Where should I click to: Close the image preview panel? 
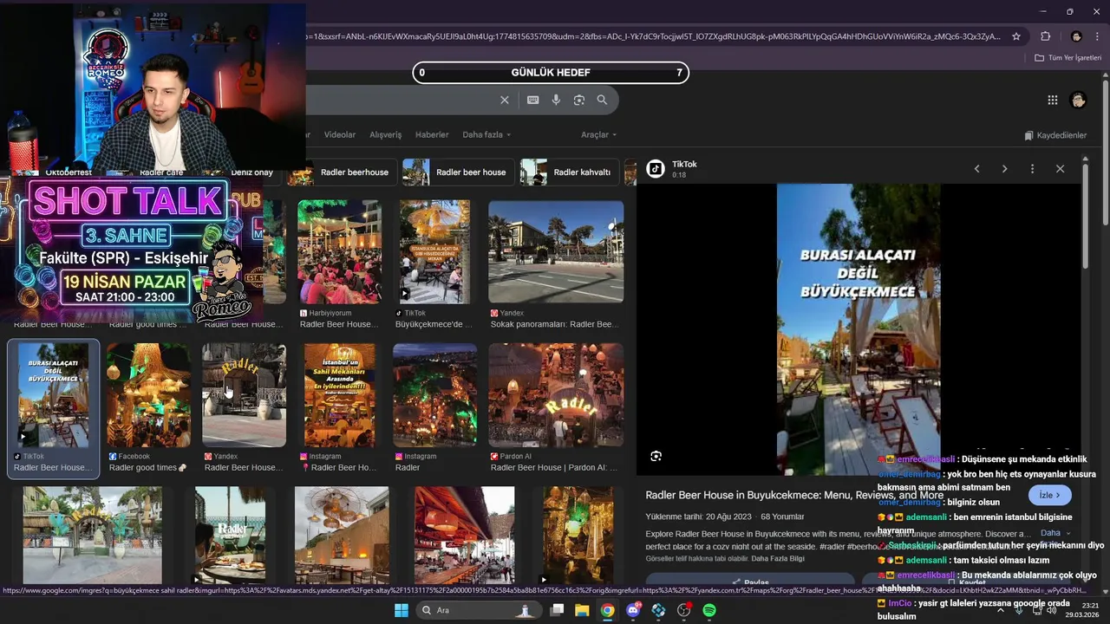coord(1060,169)
